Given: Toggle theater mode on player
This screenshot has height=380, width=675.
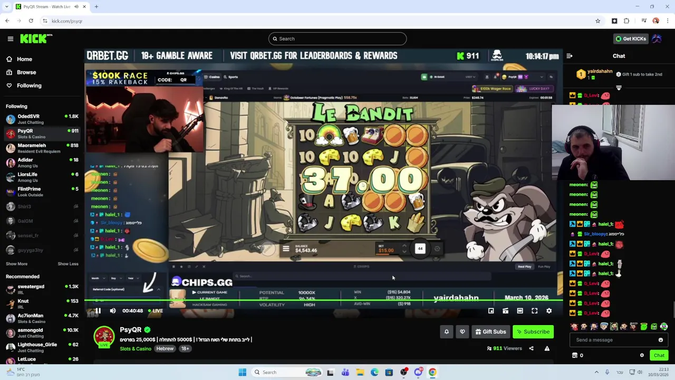Looking at the screenshot, I should point(520,311).
